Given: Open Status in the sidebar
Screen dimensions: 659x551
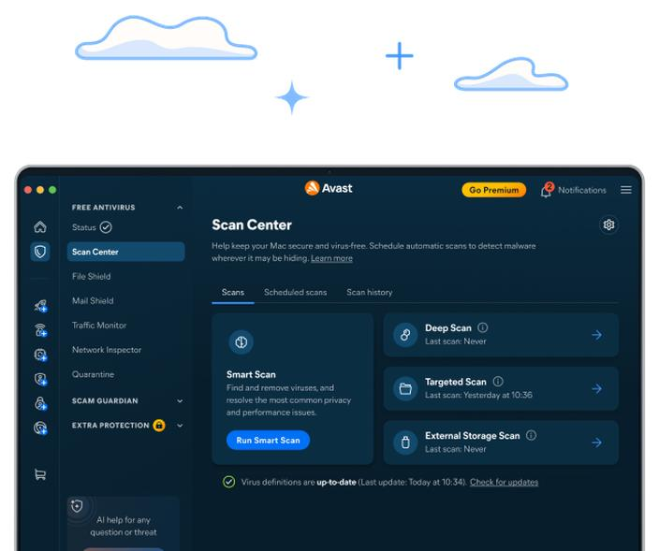Looking at the screenshot, I should click(x=84, y=227).
